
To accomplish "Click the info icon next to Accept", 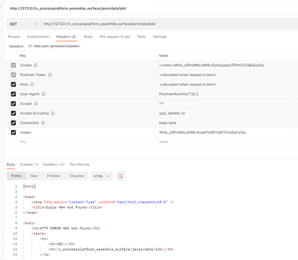I will (x=36, y=104).
